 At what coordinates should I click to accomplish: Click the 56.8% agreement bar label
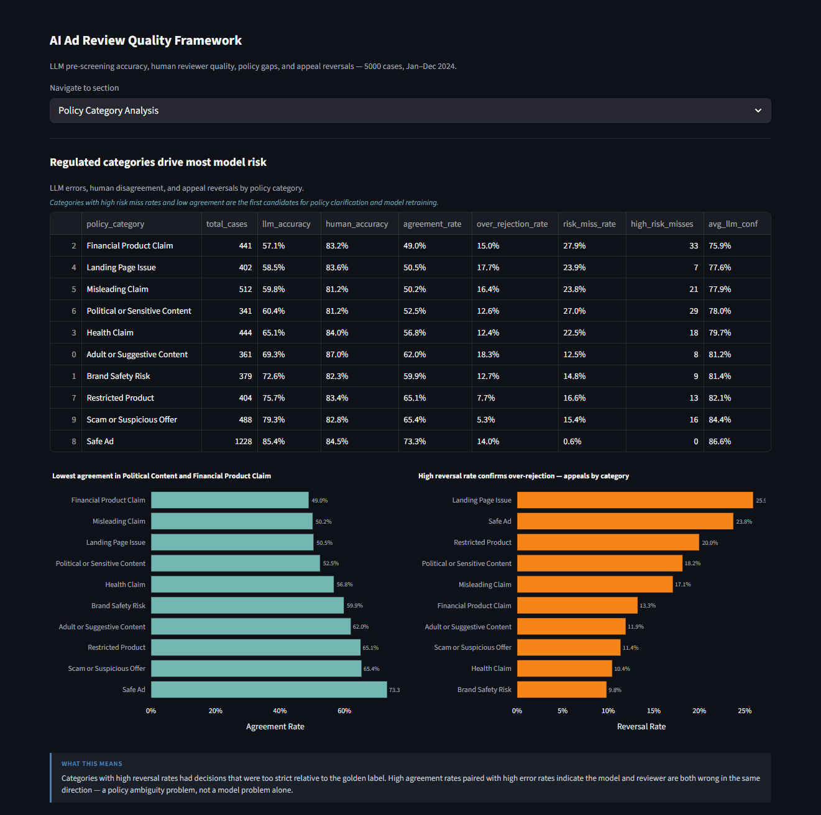344,585
